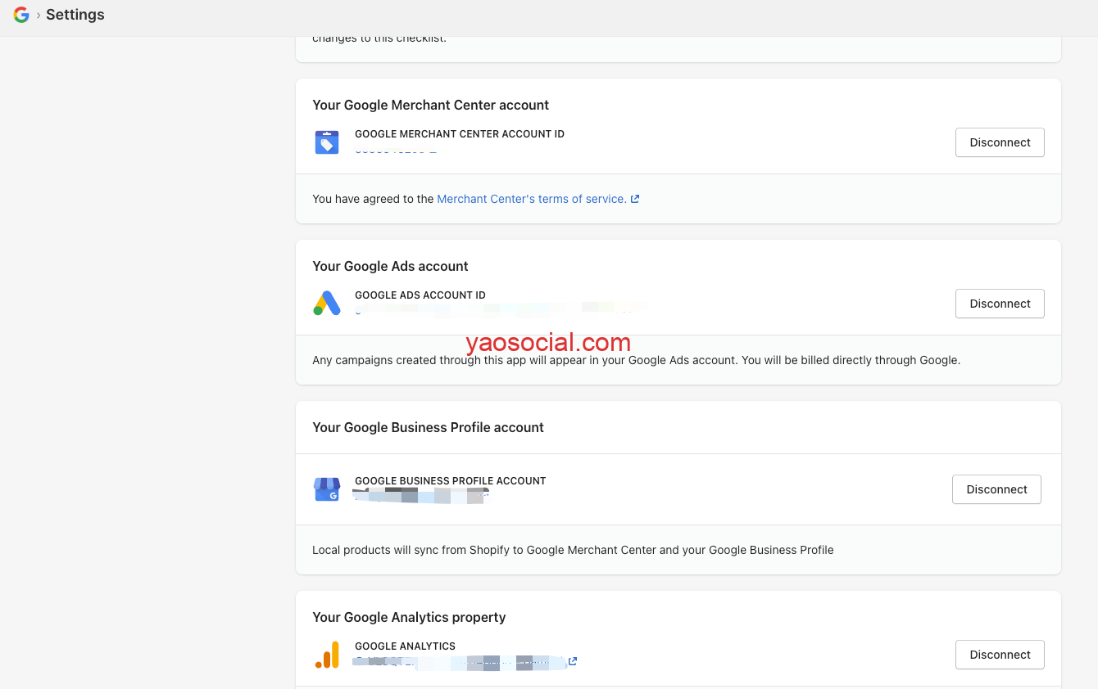This screenshot has width=1098, height=689.
Task: Click 'Your Google Analytics property' heading
Action: (x=409, y=617)
